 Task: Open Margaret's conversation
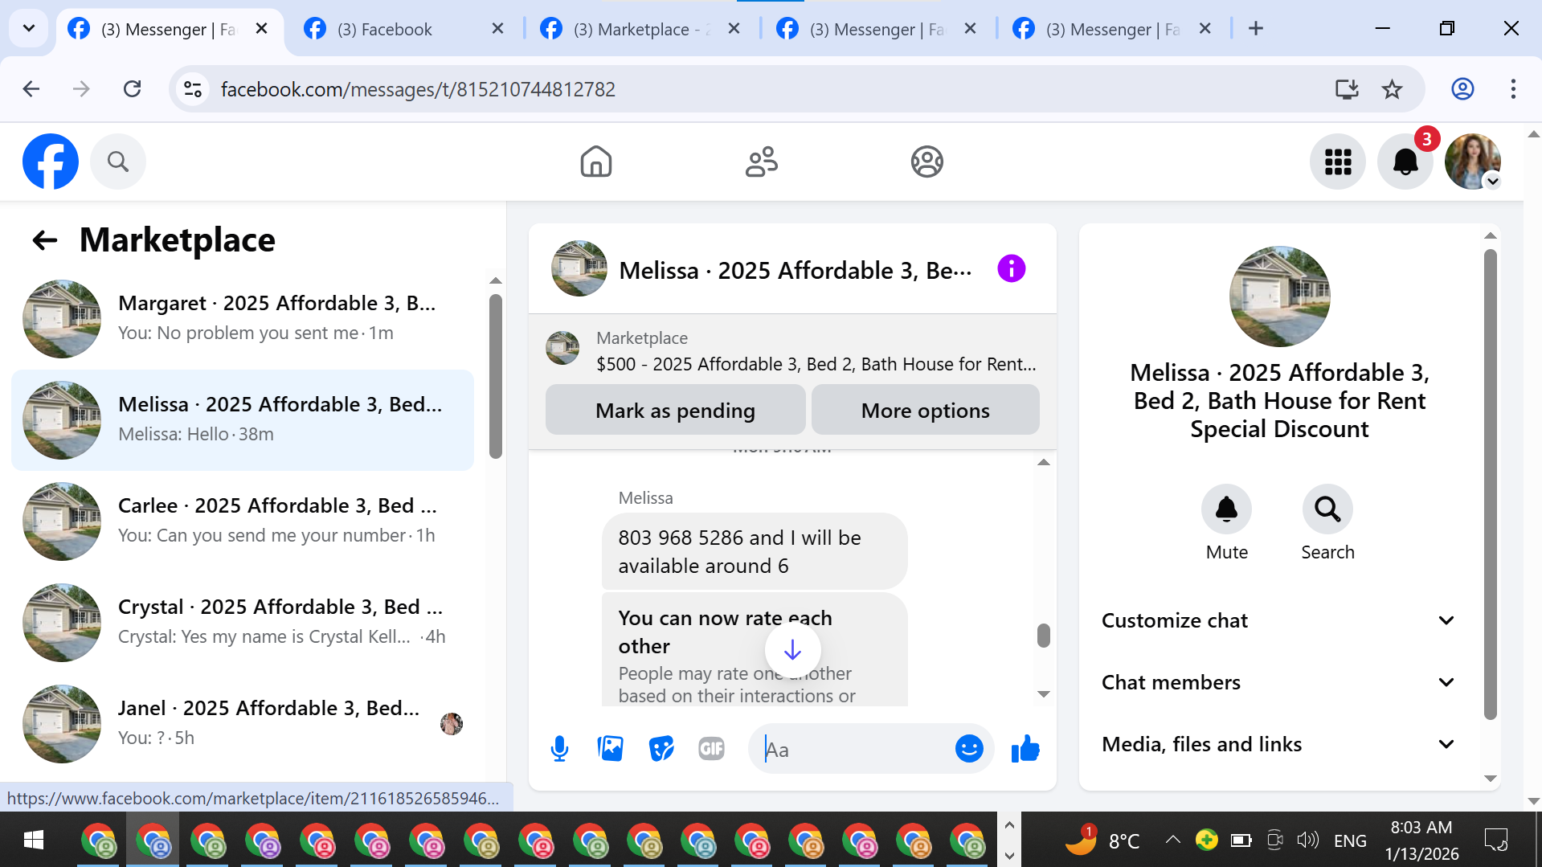[243, 318]
